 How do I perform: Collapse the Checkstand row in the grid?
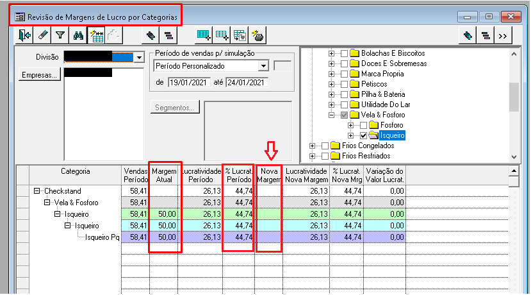point(37,191)
